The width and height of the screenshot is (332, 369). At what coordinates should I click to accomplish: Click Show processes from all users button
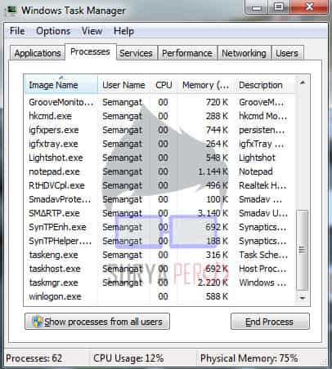(97, 322)
